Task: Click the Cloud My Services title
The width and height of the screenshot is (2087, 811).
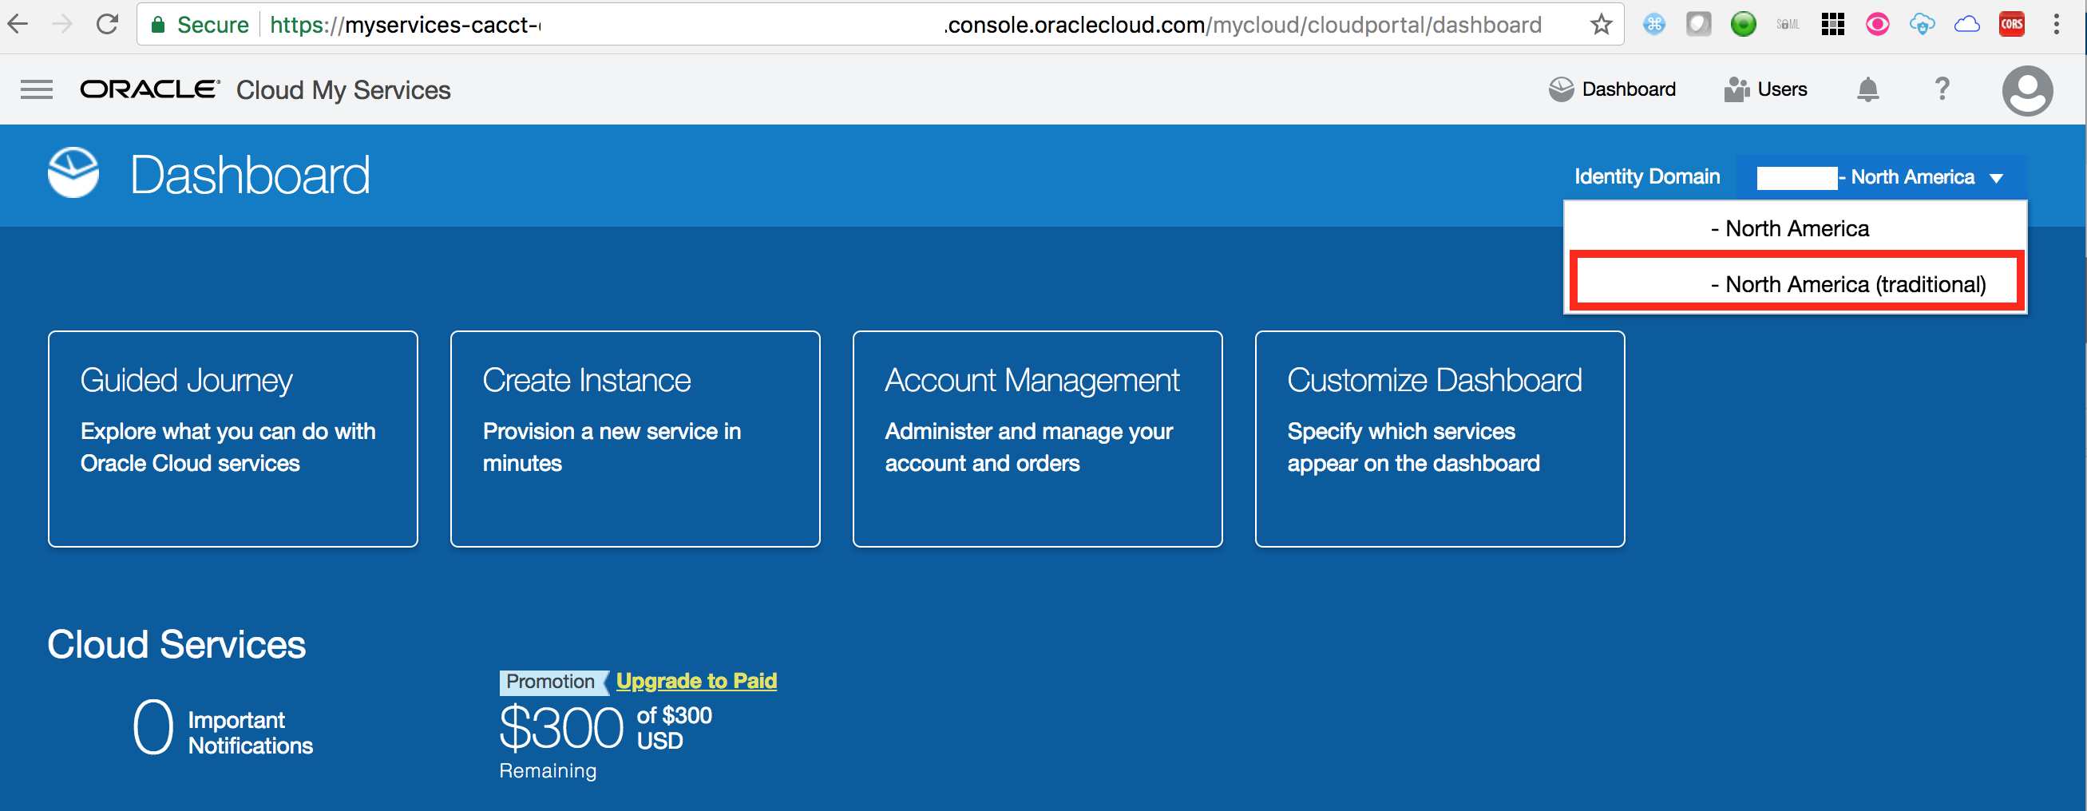Action: (x=343, y=90)
